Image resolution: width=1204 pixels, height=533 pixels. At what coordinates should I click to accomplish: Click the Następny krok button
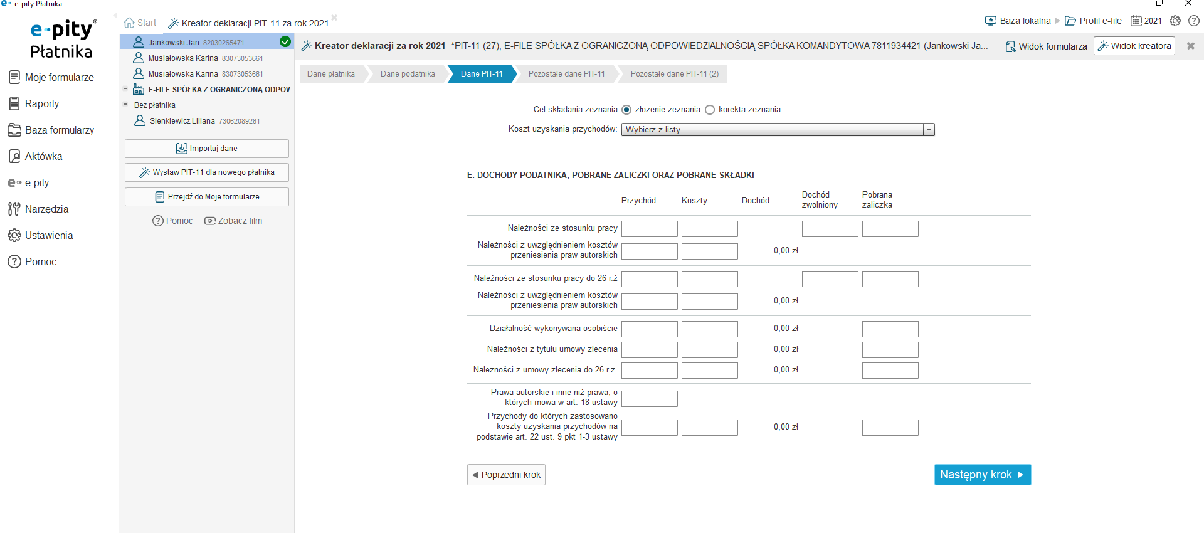(983, 475)
